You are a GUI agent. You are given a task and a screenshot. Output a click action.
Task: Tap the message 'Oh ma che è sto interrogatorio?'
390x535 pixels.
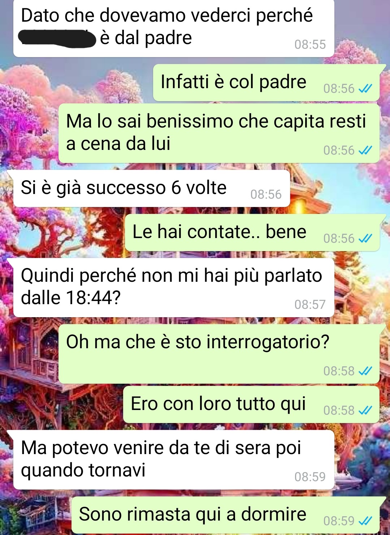pos(219,354)
